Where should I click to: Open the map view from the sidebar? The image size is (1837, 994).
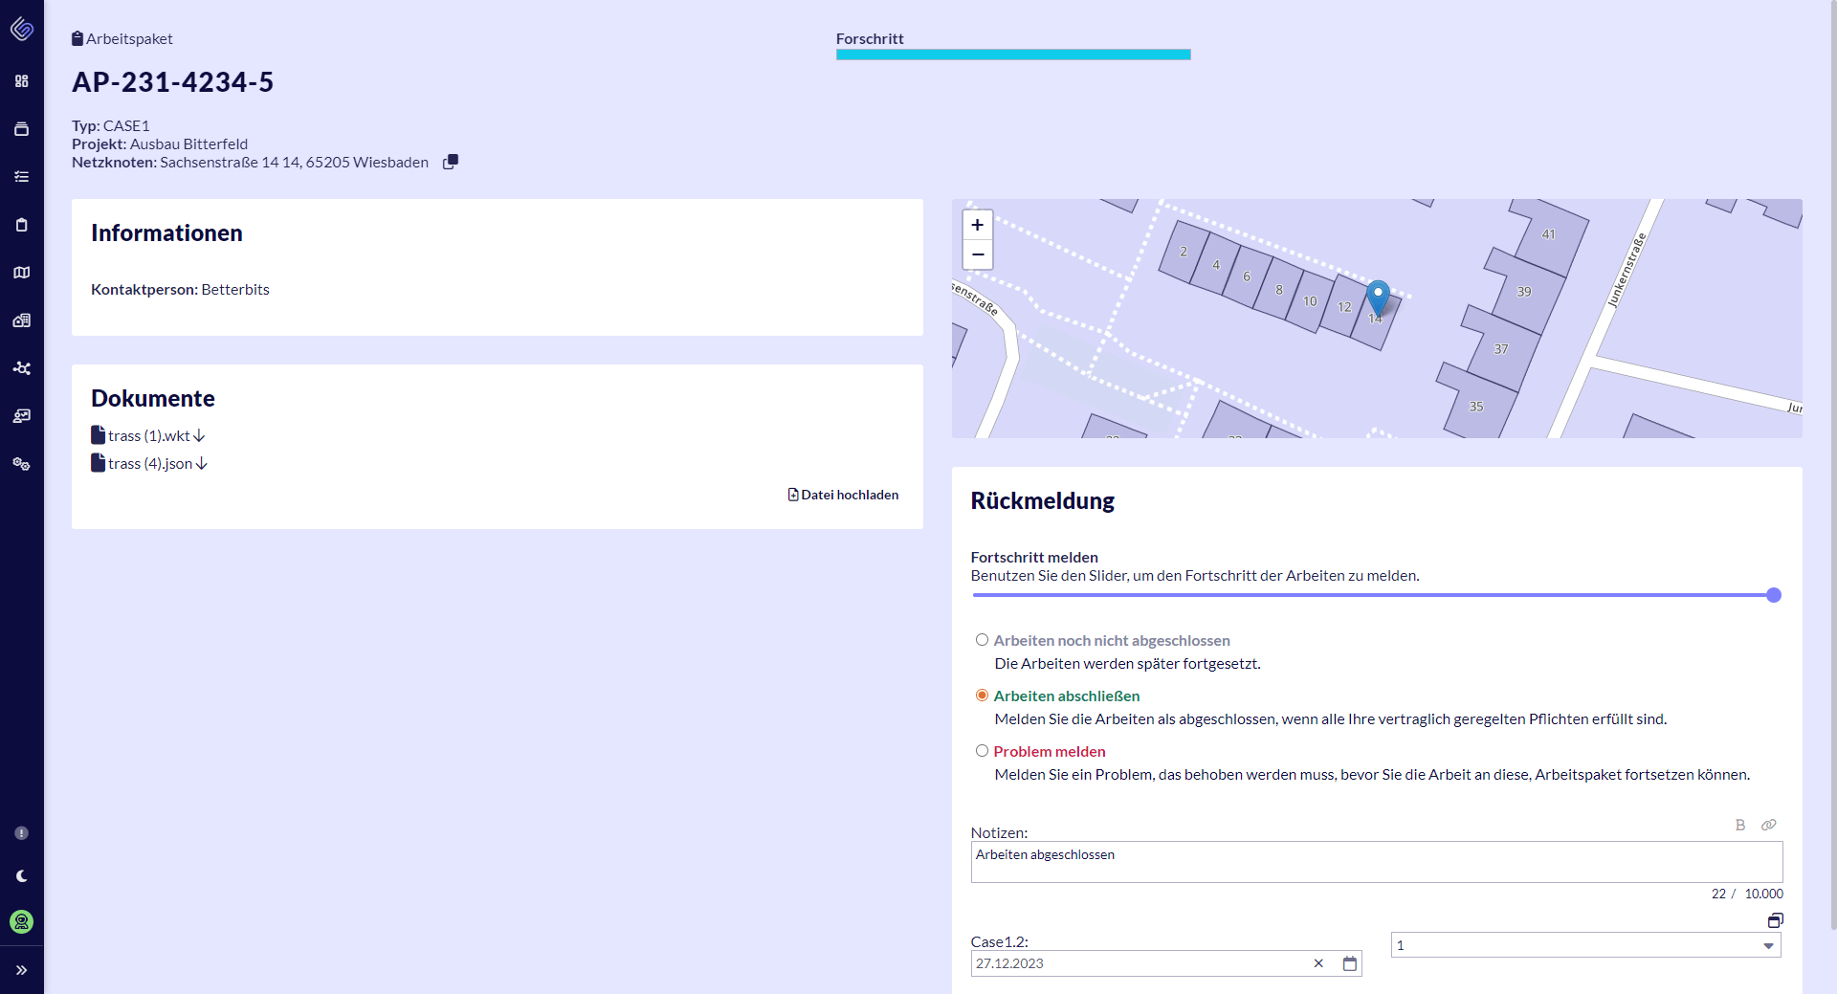pyautogui.click(x=21, y=273)
